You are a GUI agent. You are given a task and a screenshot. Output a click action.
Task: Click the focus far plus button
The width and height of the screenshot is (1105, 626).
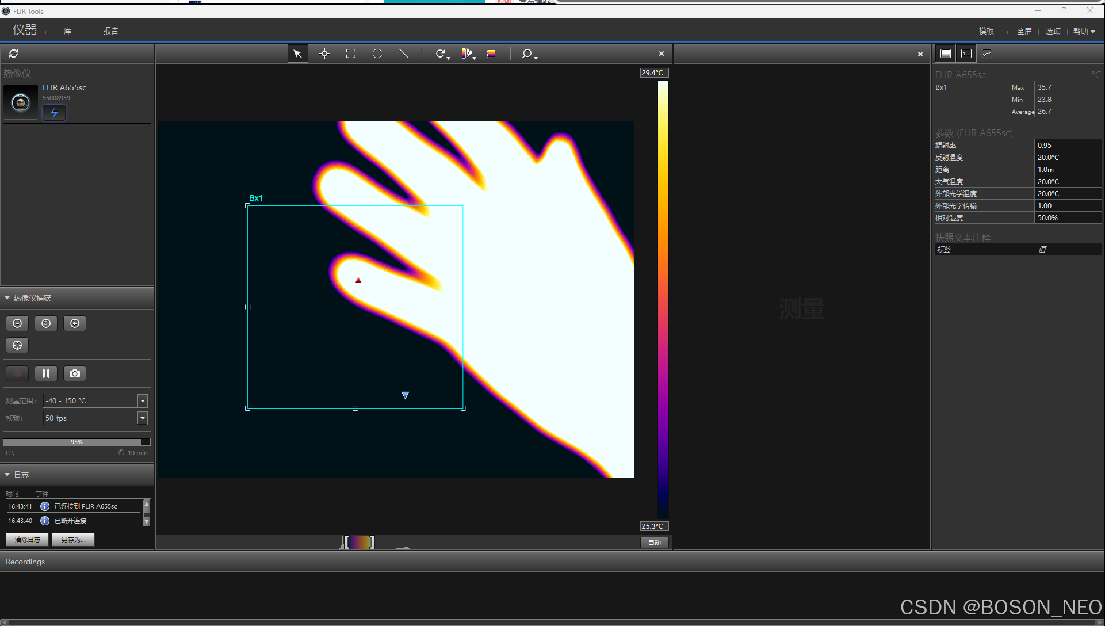(75, 323)
